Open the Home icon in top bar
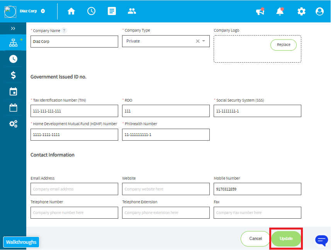Screen dimensions: 333x250 71,11
